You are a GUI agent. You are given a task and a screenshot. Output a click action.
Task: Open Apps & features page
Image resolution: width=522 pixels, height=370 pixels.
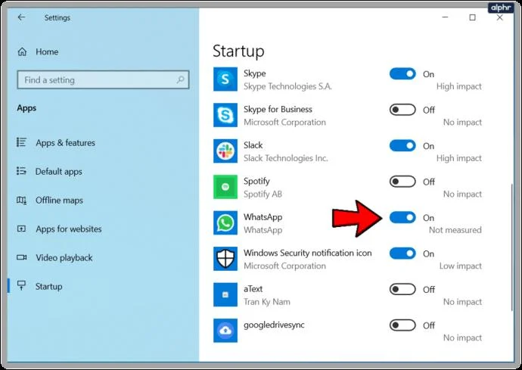click(x=65, y=143)
